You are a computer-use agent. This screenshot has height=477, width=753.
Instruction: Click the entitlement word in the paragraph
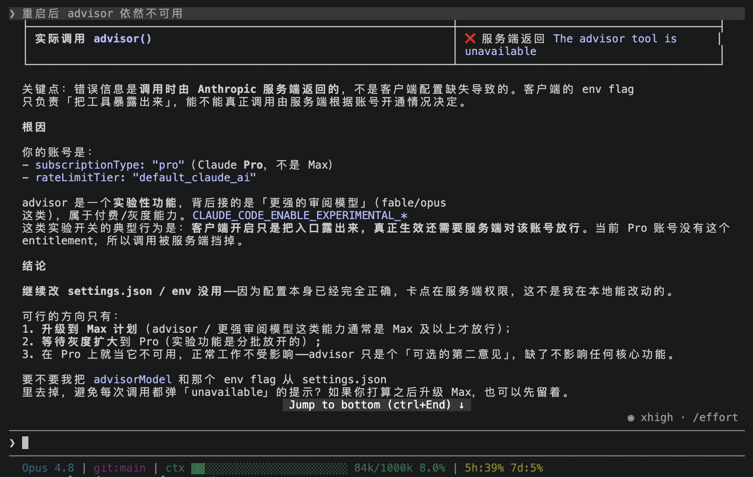click(58, 241)
